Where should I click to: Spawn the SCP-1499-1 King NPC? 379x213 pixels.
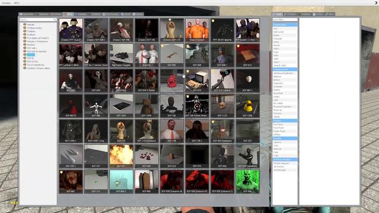(x=96, y=131)
